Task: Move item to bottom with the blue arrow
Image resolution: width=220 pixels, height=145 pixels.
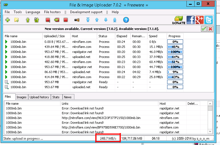Action: 115,20
